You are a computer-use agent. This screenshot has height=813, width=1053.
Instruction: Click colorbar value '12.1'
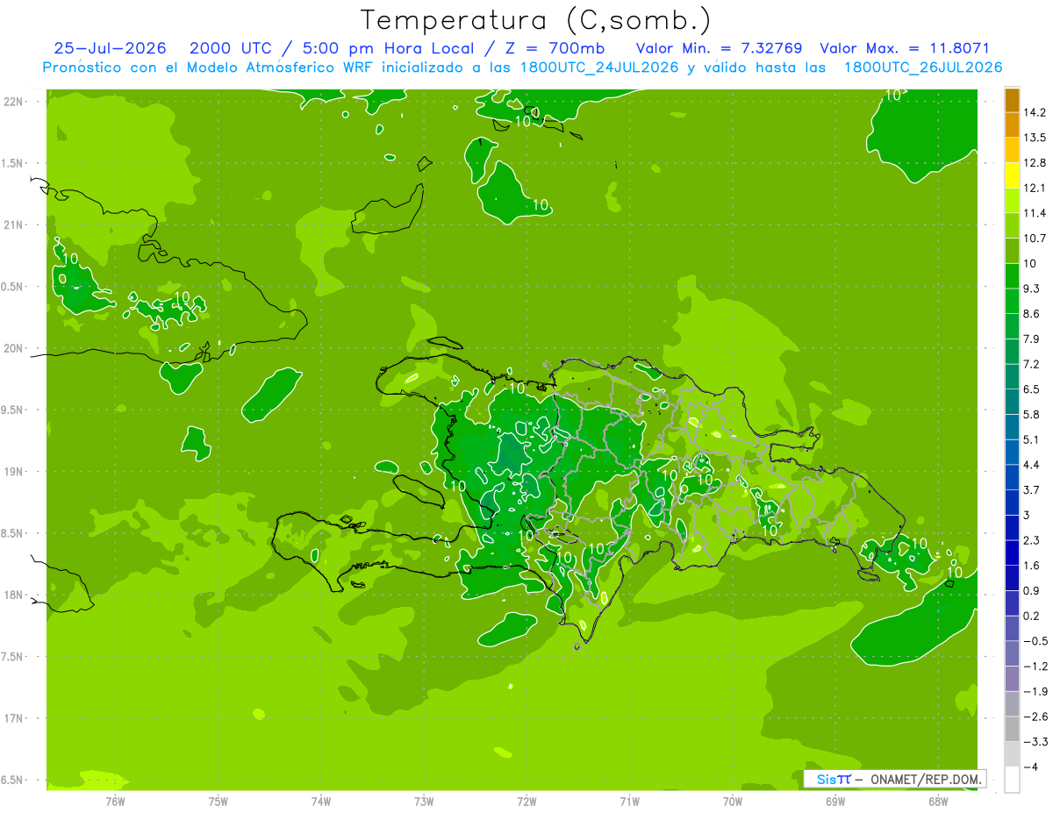pyautogui.click(x=1035, y=188)
